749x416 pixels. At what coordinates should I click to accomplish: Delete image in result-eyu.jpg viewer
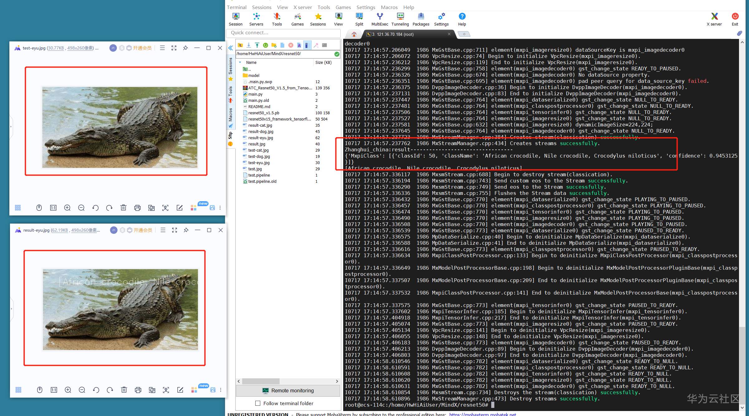(124, 390)
